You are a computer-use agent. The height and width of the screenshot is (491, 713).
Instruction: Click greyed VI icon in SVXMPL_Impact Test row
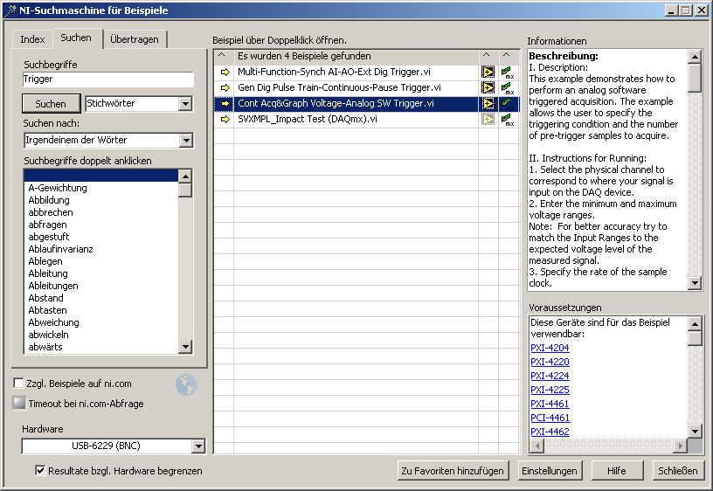[488, 119]
